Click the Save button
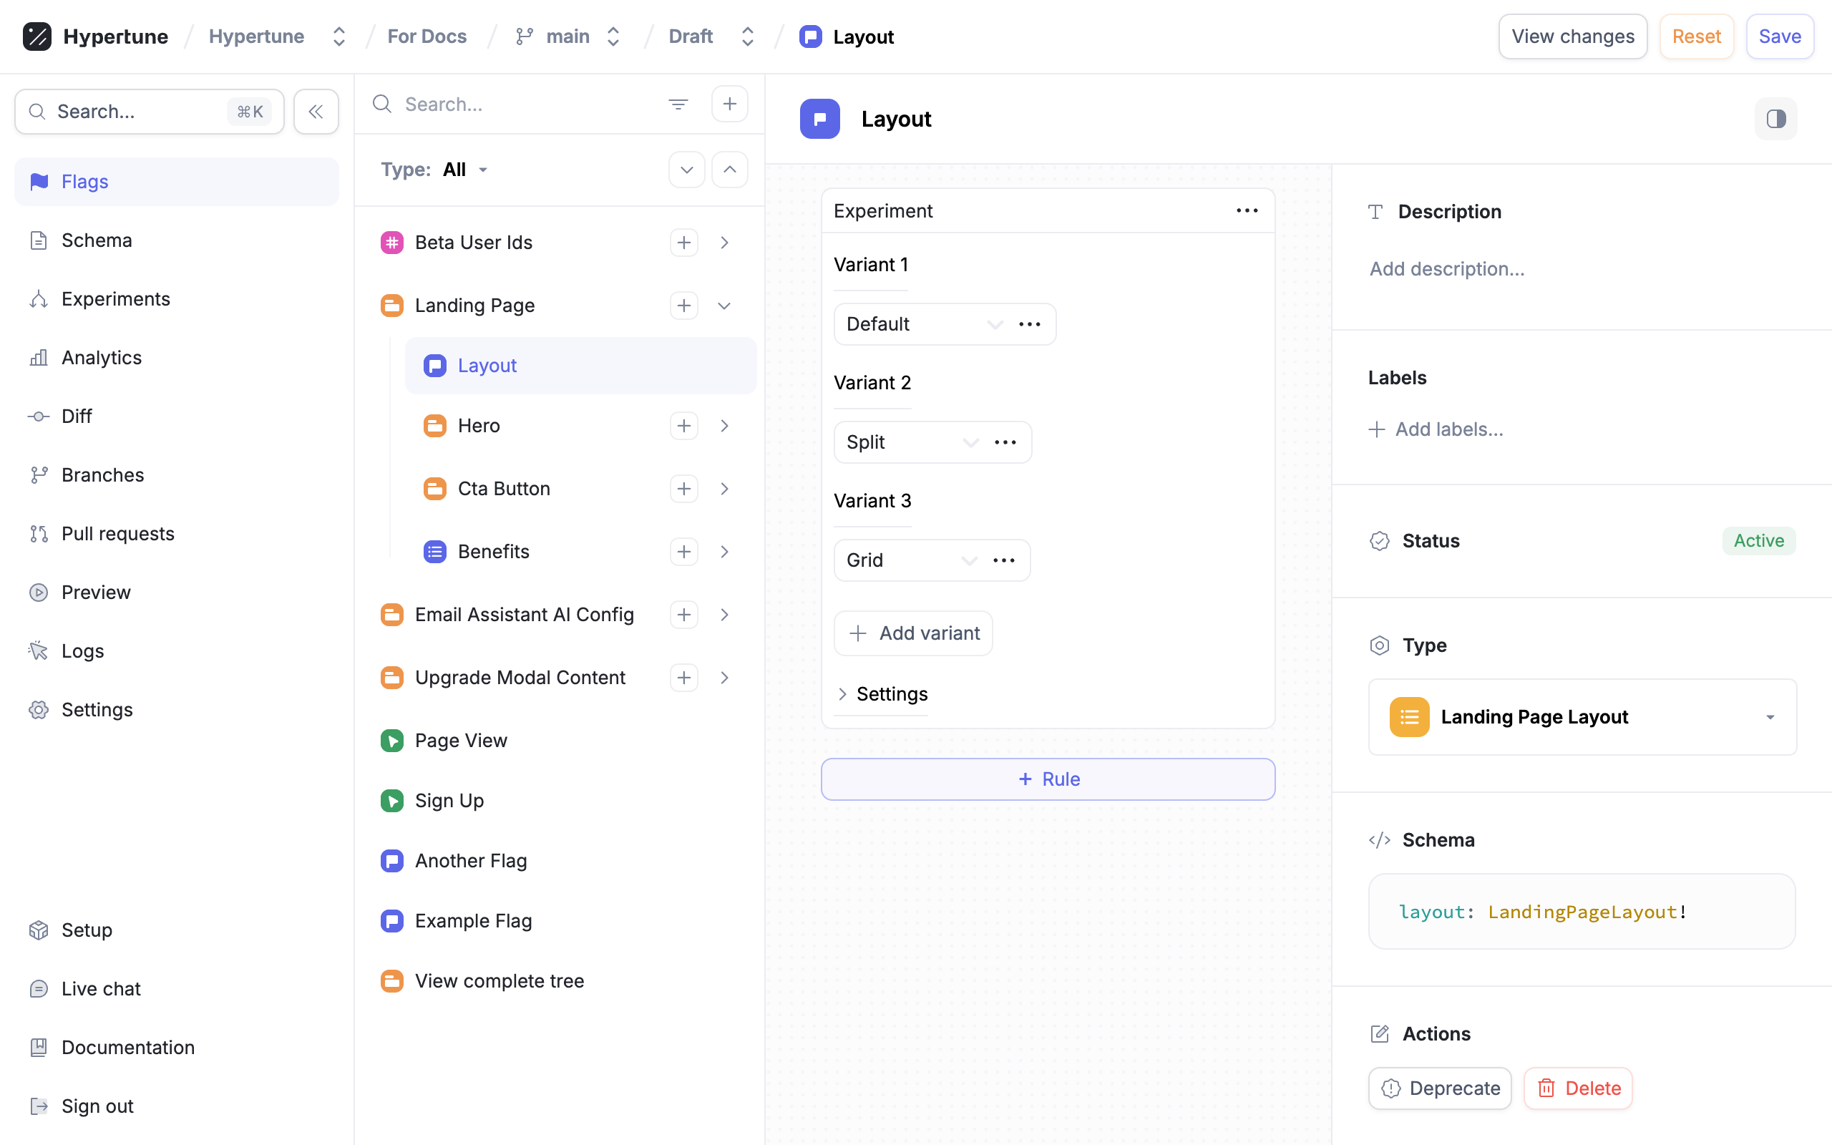 [1779, 36]
